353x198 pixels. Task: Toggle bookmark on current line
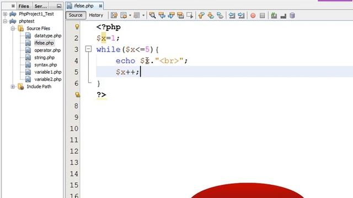220,15
